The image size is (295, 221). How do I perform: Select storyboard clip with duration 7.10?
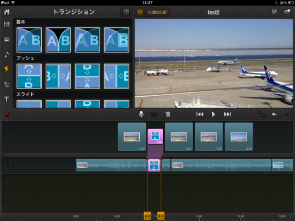(x=209, y=137)
